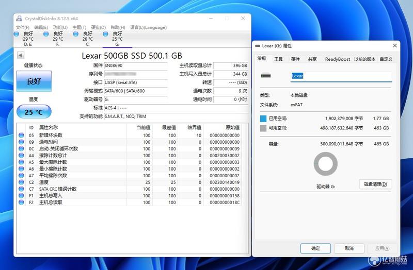Click status orb for attribute A6 最小擦除计数
Image resolution: width=413 pixels, height=270 pixels.
coord(21,169)
